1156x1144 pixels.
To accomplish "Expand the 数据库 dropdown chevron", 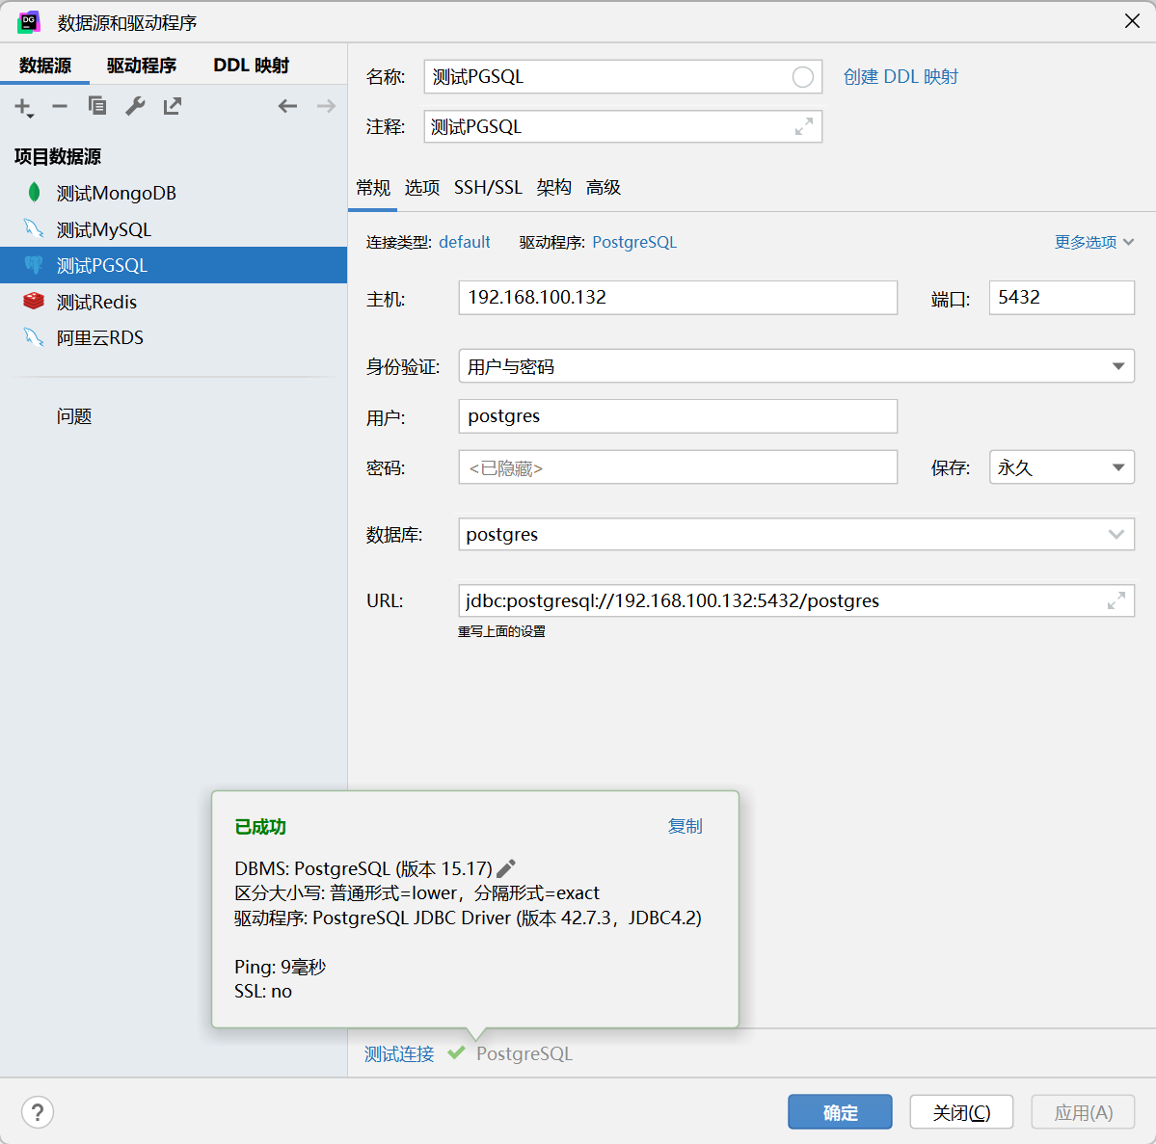I will point(1116,534).
